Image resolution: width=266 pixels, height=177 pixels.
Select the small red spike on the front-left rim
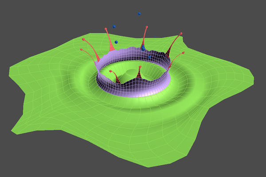click(x=110, y=71)
